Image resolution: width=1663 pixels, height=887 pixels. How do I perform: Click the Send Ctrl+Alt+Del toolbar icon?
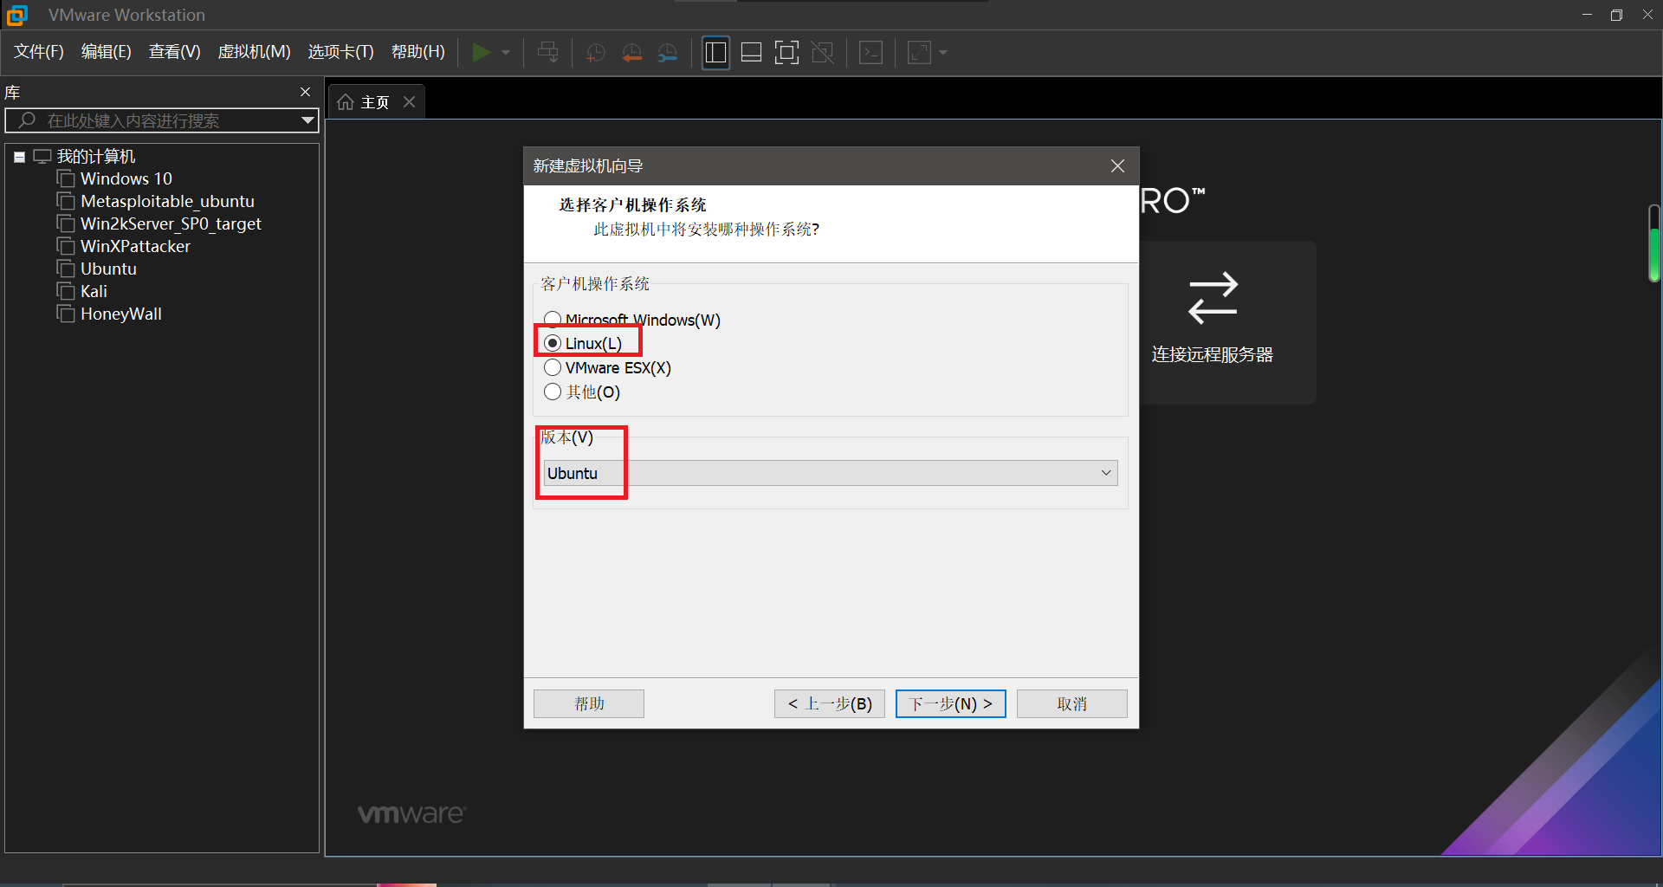(x=547, y=53)
